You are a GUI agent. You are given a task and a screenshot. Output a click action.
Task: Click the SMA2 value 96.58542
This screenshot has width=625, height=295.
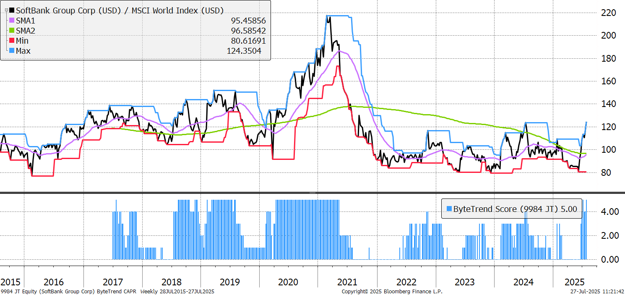click(248, 31)
